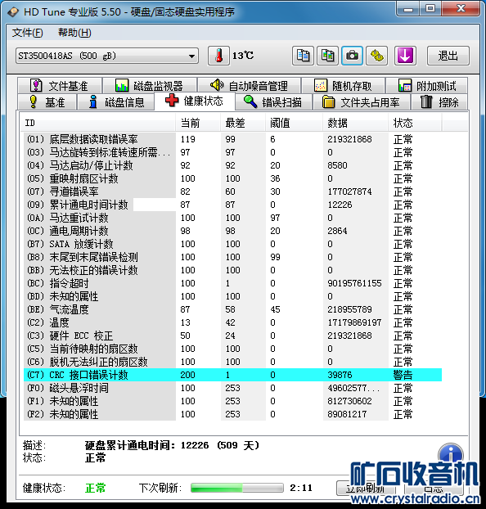Select row (BD) 未知的属性

click(232, 296)
